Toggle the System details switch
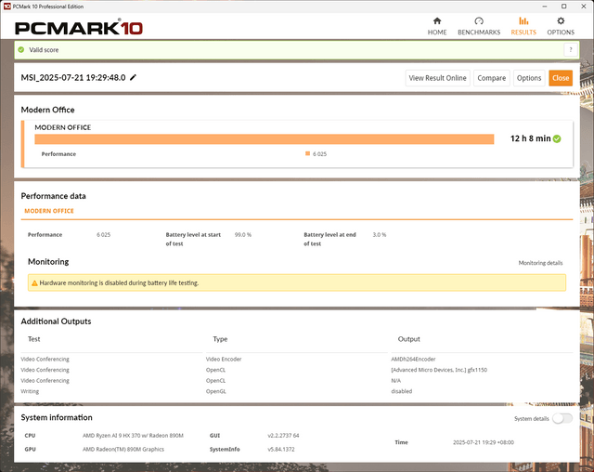The image size is (594, 472). [562, 418]
